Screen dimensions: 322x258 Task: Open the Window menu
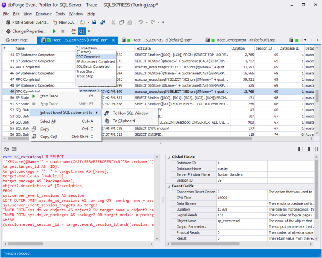click(76, 14)
